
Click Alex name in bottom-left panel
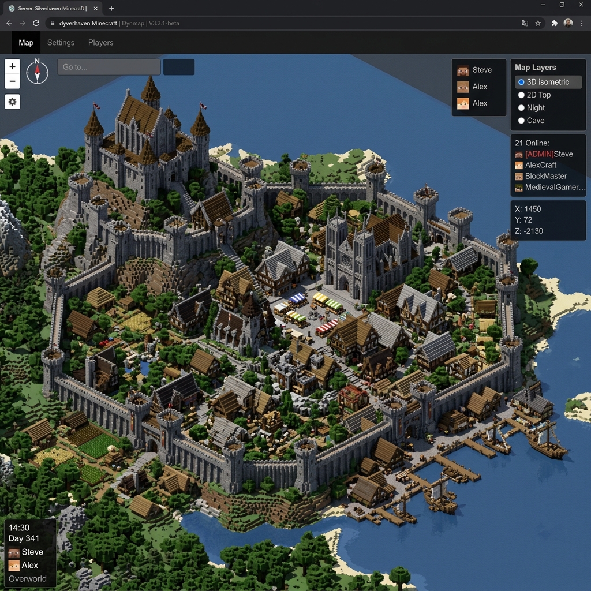tap(30, 566)
